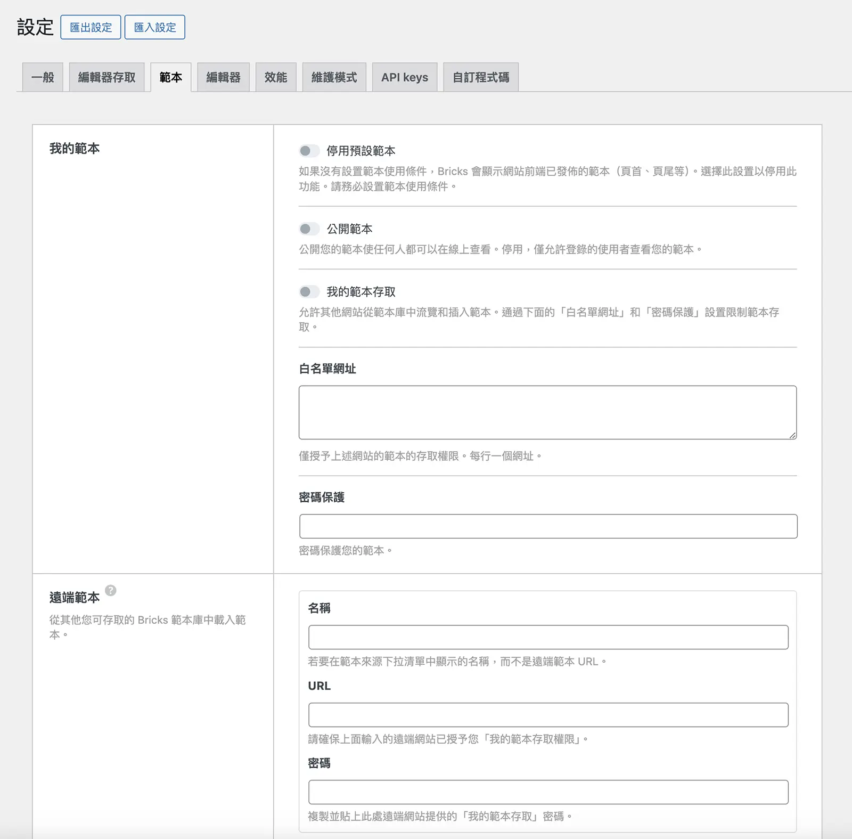This screenshot has width=852, height=839.
Task: Click the 設定 page title
Action: [x=35, y=27]
